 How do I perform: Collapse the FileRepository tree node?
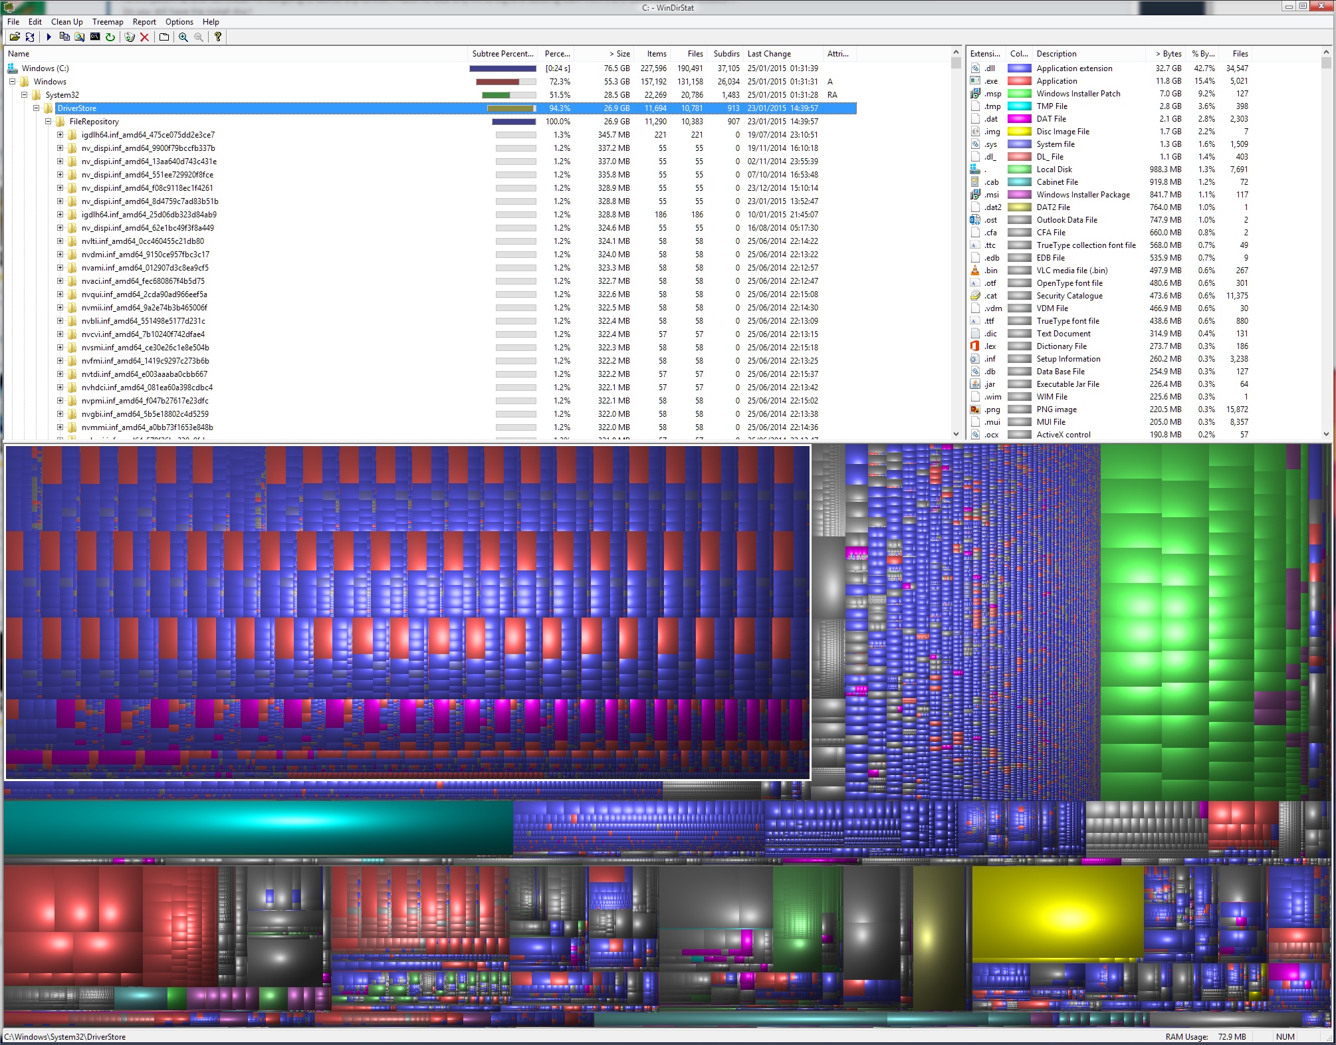(x=49, y=122)
